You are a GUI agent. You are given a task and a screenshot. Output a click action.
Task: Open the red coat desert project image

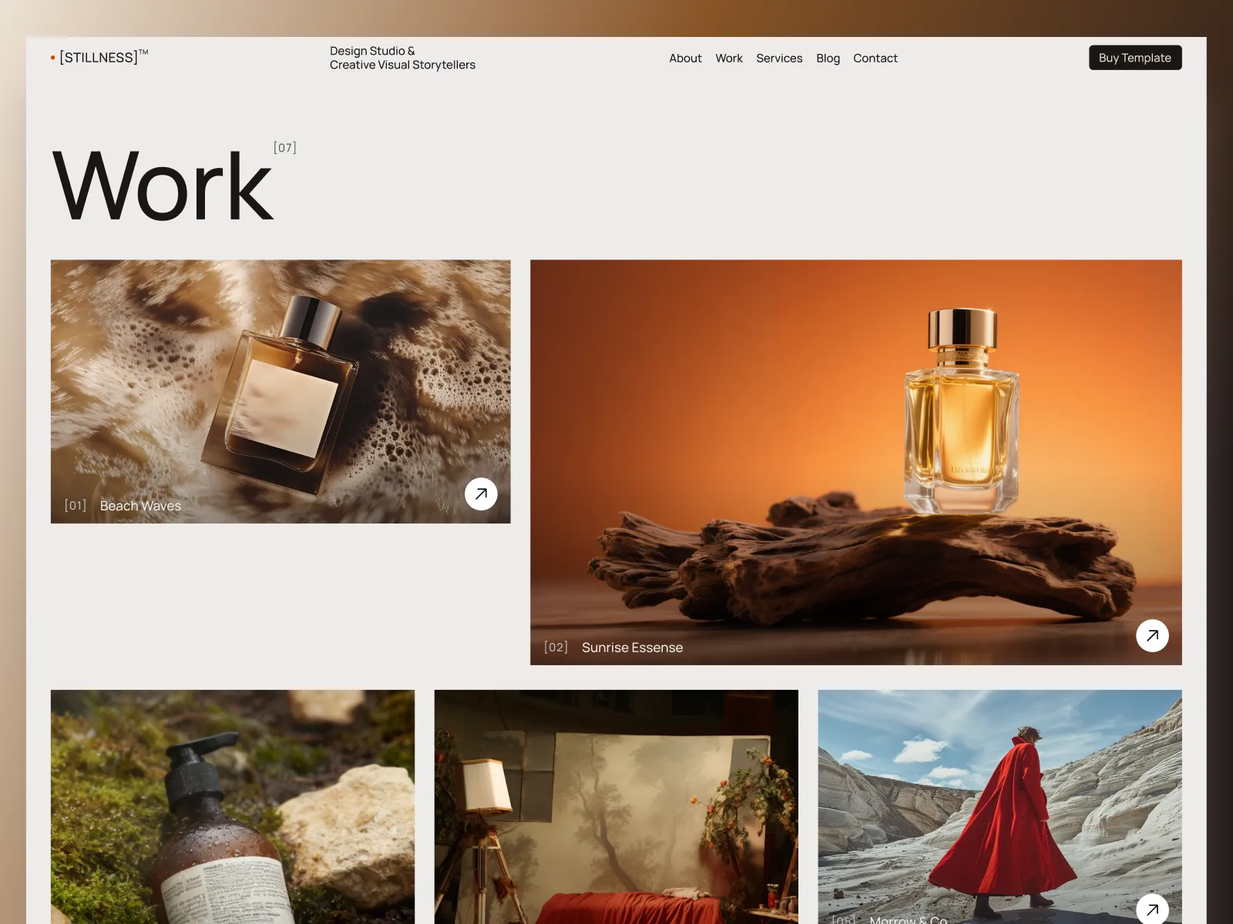click(x=1000, y=807)
